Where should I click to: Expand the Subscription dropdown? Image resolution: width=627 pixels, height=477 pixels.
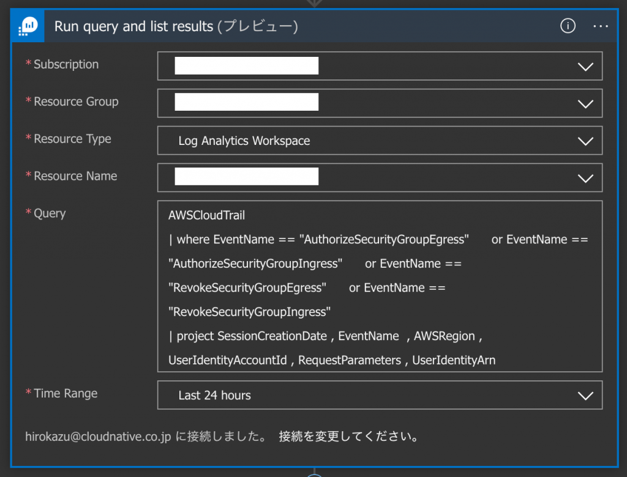pyautogui.click(x=585, y=66)
